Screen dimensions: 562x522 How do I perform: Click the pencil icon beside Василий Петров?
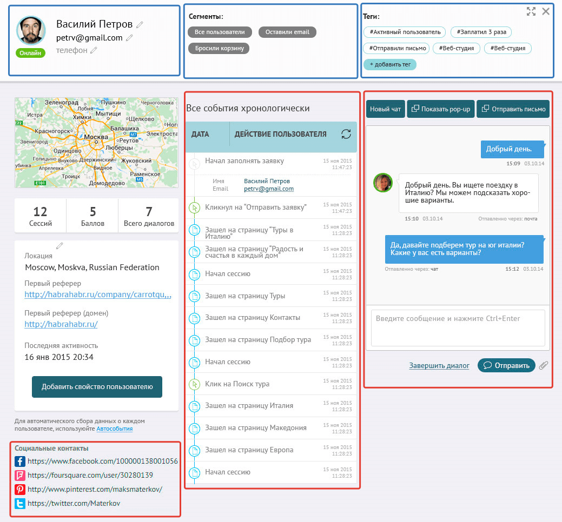point(140,24)
